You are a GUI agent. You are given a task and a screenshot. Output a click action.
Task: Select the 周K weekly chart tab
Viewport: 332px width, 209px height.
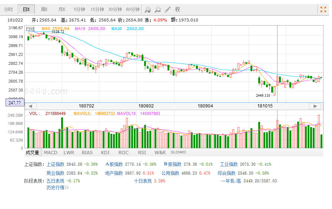(44, 10)
